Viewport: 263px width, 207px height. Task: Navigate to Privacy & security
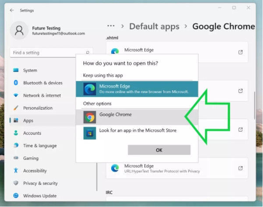tap(40, 183)
